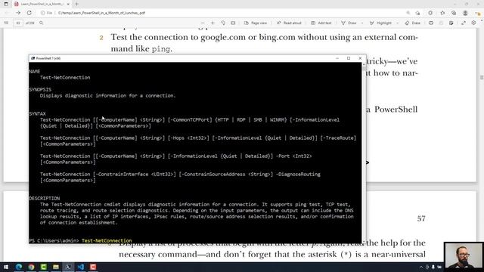Zoom out of the PDF
484x272 pixels.
coord(203,23)
